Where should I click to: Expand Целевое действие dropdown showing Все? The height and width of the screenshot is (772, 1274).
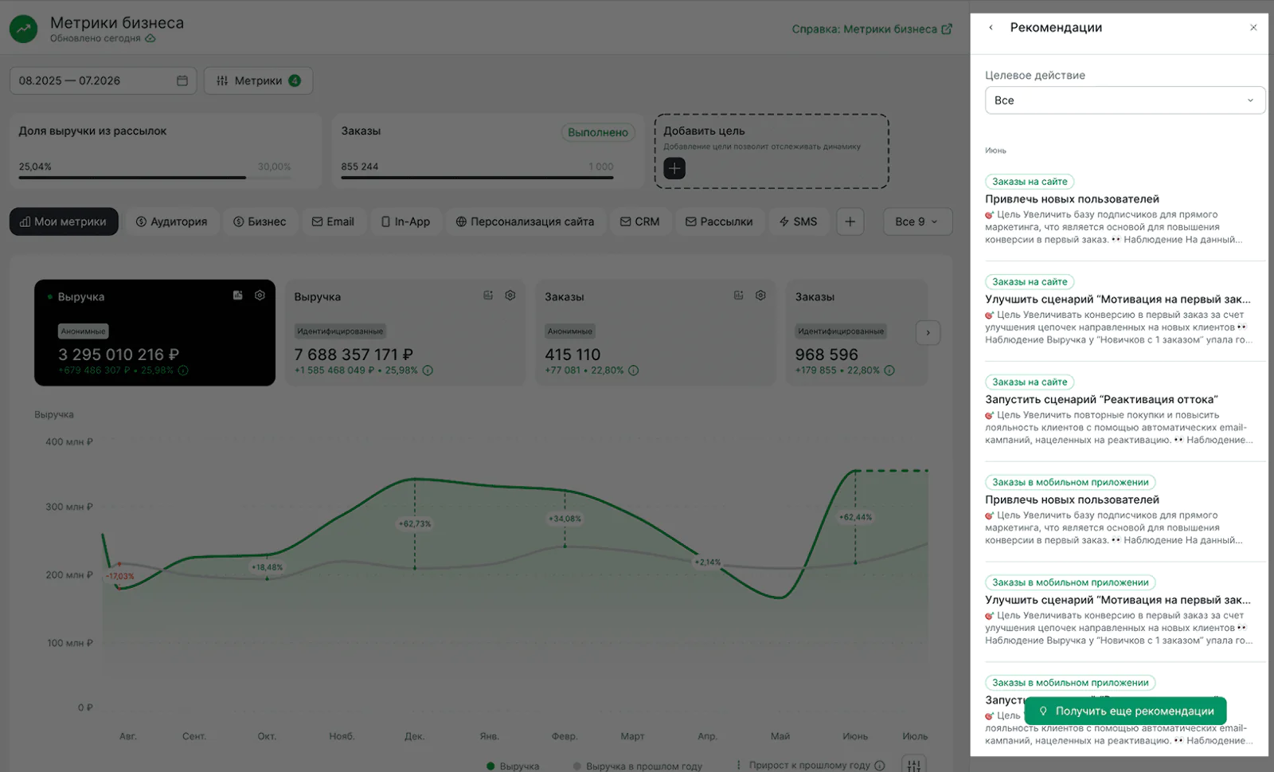1124,100
